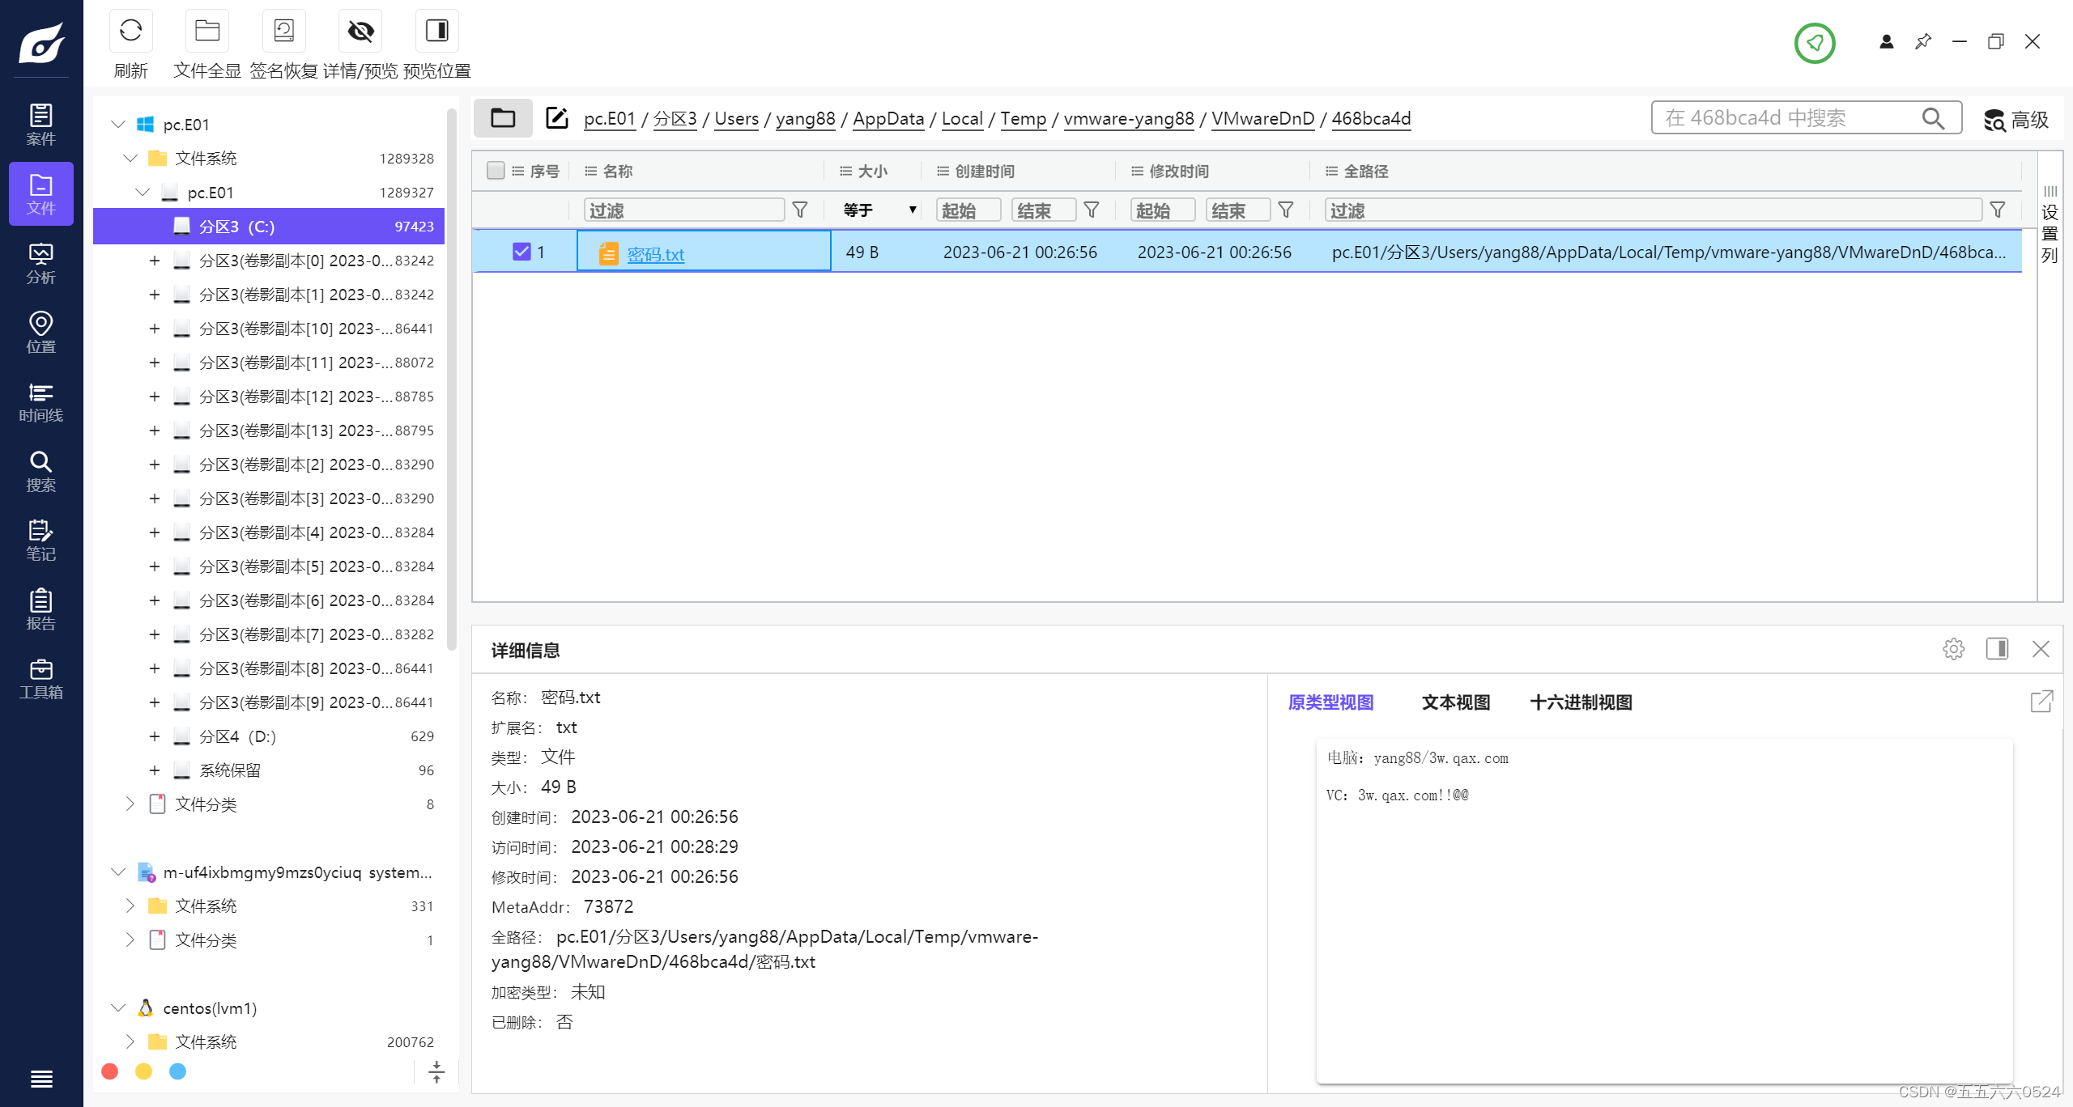The image size is (2073, 1107).
Task: Close the 详细信息 detail panel
Action: coord(2041,649)
